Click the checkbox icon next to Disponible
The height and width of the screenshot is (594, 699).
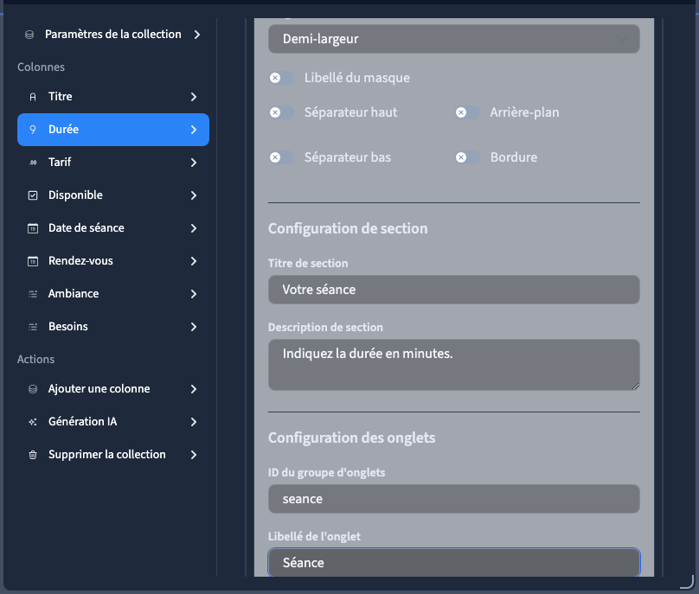33,195
